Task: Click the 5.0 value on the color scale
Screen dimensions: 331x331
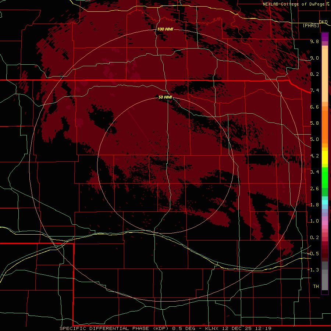Action: click(314, 139)
